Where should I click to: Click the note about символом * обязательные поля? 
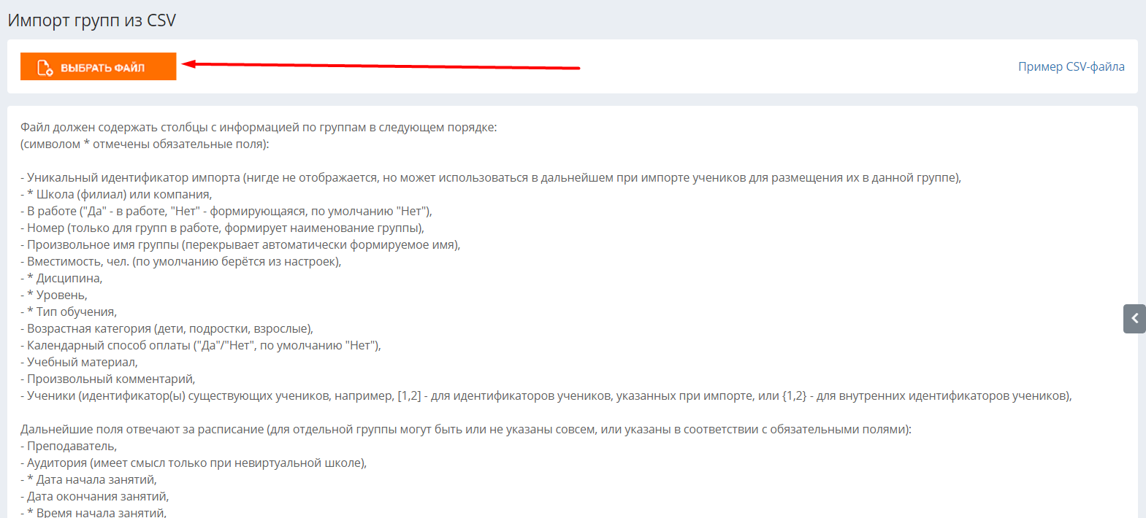tap(145, 144)
